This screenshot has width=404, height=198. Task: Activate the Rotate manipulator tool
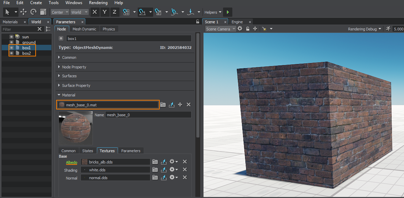pyautogui.click(x=33, y=12)
